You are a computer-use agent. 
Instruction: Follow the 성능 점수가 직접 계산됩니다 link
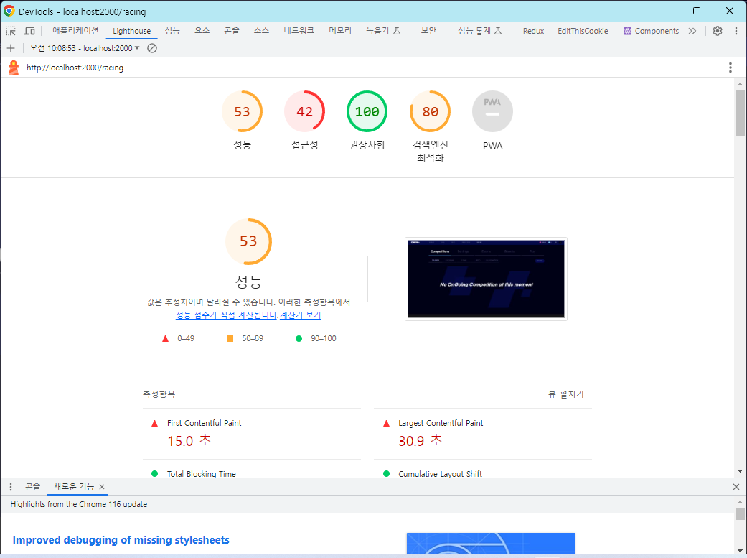tap(227, 315)
